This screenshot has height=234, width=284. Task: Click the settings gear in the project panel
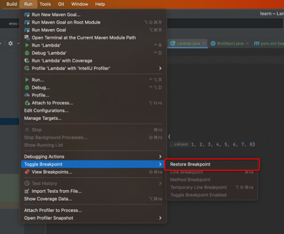coord(10,43)
